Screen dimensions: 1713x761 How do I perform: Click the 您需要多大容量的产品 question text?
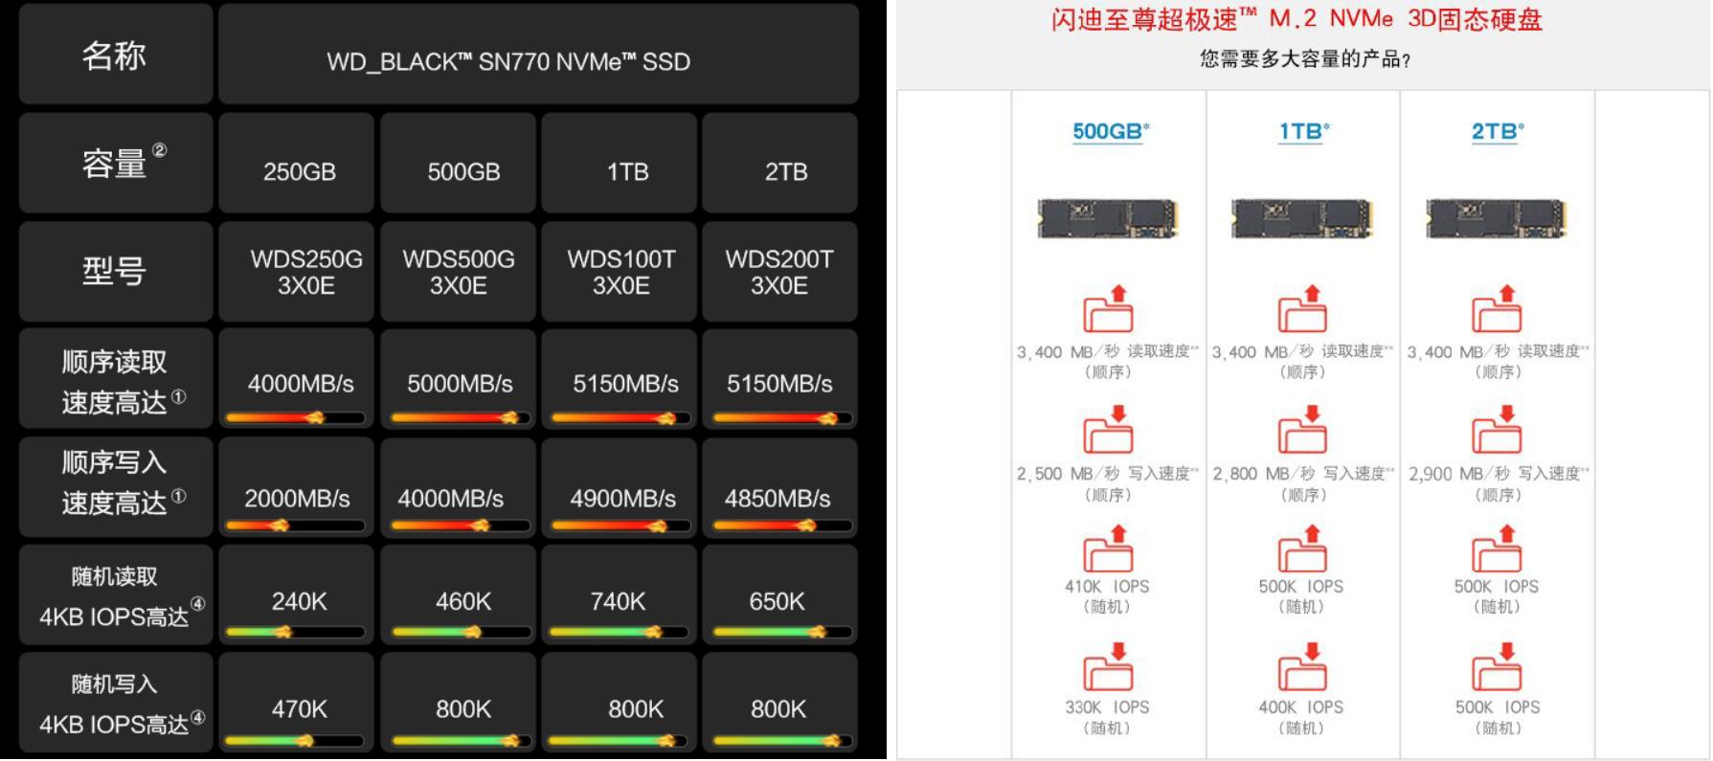pos(1305,59)
